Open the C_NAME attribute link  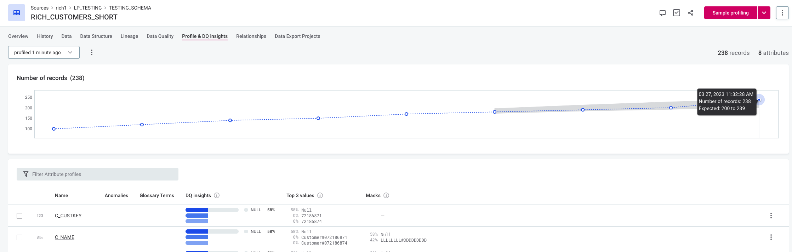point(64,237)
